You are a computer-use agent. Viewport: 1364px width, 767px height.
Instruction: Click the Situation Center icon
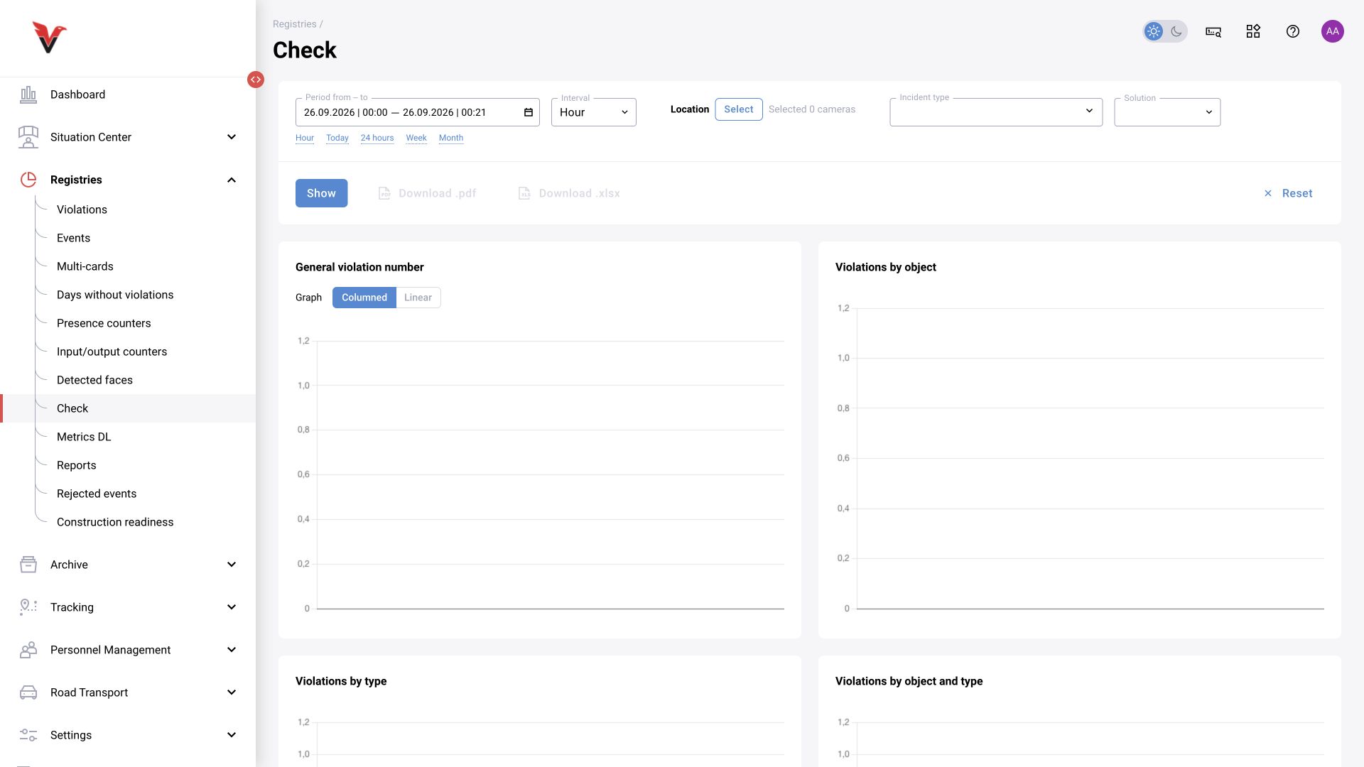tap(28, 137)
